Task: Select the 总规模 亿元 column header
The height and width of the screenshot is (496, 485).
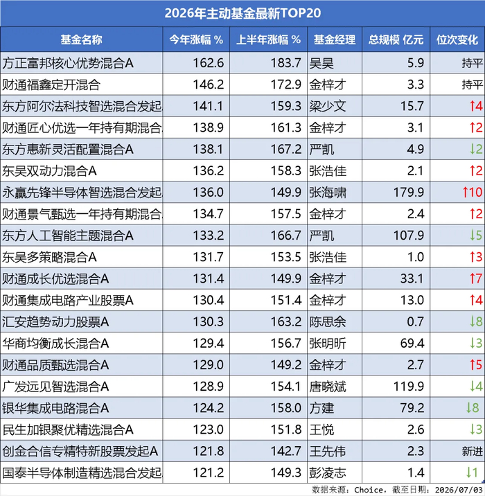Action: [396, 39]
